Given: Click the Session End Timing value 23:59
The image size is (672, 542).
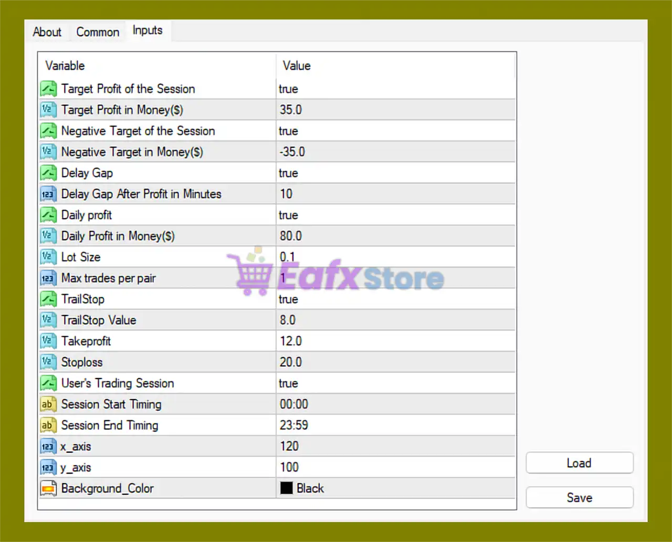Looking at the screenshot, I should click(x=294, y=425).
